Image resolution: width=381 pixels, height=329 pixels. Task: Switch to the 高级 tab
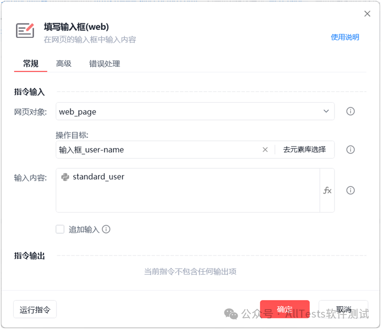(x=64, y=64)
